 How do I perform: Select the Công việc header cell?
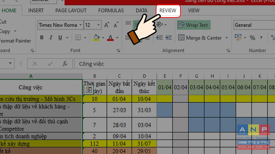coord(41,87)
